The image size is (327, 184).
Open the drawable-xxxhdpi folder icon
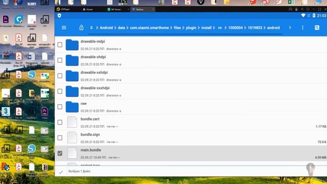[x=72, y=91]
